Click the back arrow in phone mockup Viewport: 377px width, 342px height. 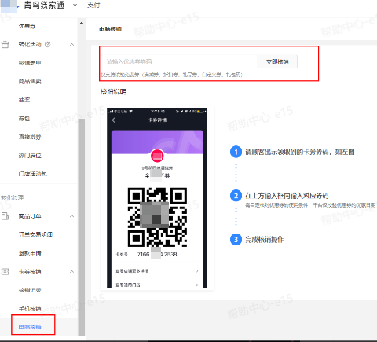(113, 120)
